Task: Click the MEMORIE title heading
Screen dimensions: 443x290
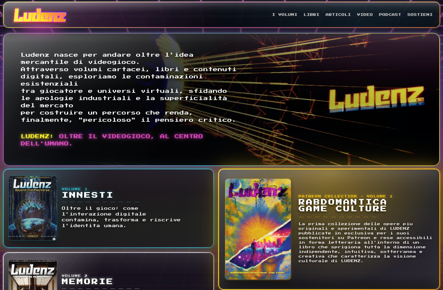Action: coord(87,282)
